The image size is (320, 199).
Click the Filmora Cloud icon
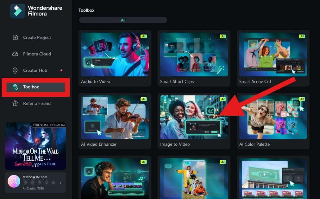tap(15, 54)
